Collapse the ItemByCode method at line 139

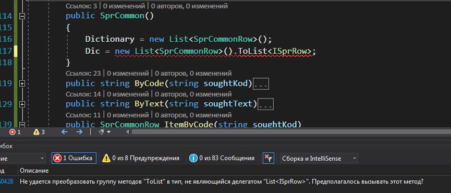click(x=22, y=125)
